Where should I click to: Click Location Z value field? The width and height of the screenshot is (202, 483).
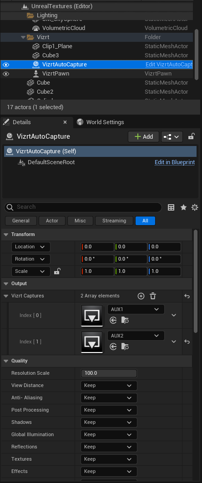[164, 247]
